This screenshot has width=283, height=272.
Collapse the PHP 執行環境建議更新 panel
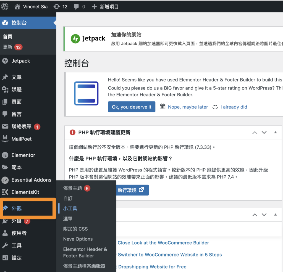coord(276,132)
